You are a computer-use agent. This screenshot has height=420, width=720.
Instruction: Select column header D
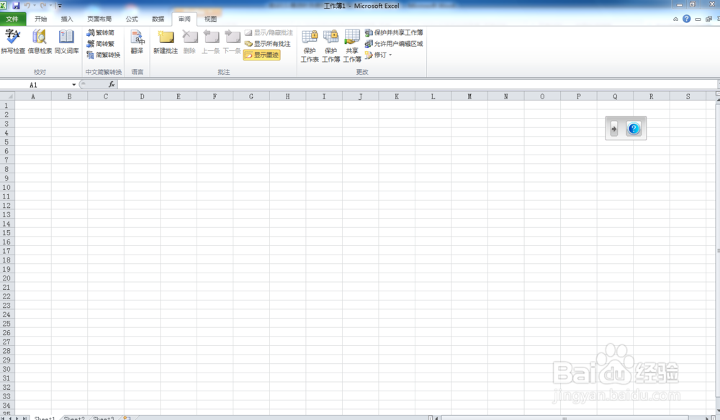[x=142, y=96]
